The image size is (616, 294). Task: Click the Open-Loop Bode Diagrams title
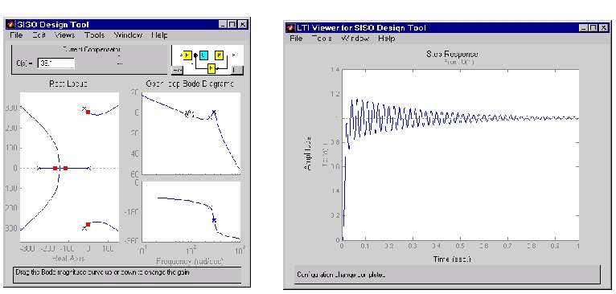(x=190, y=84)
